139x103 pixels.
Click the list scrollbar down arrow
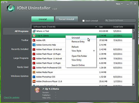[133, 85]
